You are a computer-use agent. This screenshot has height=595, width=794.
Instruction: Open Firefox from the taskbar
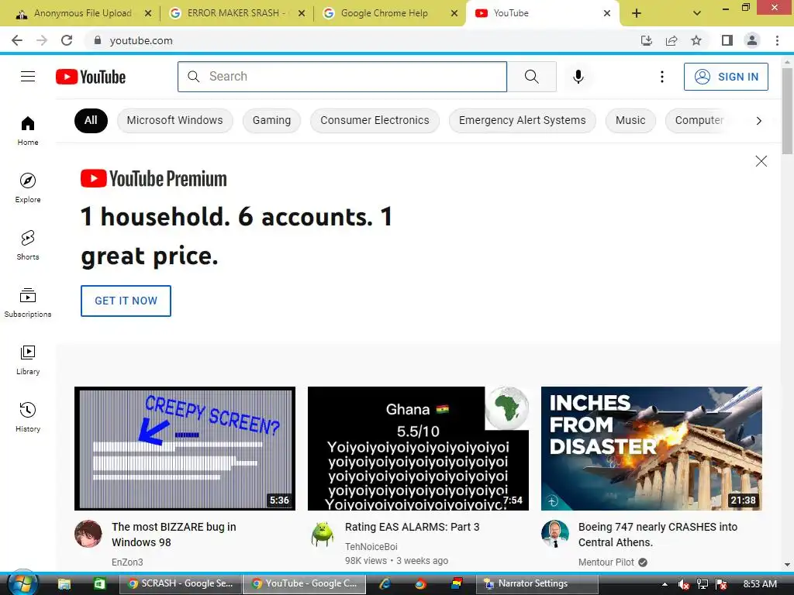coord(420,583)
